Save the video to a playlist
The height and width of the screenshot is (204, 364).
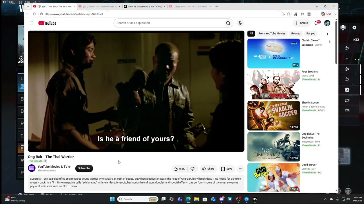[227, 169]
